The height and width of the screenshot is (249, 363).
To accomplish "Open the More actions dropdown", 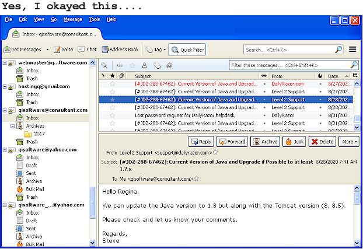I will tap(349, 141).
